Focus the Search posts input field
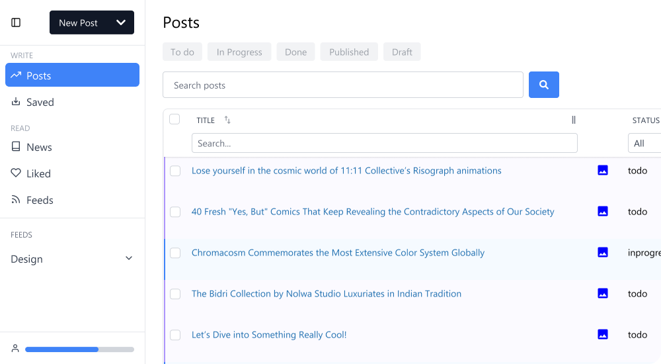This screenshot has width=661, height=364. [342, 85]
